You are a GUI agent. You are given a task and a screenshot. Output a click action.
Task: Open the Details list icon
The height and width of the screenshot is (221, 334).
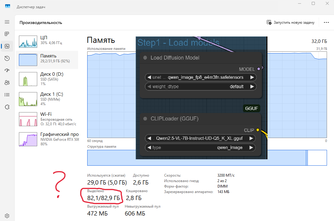click(x=7, y=95)
